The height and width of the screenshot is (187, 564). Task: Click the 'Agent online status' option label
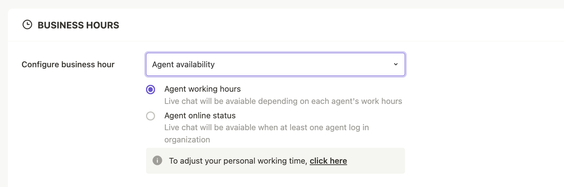click(200, 115)
